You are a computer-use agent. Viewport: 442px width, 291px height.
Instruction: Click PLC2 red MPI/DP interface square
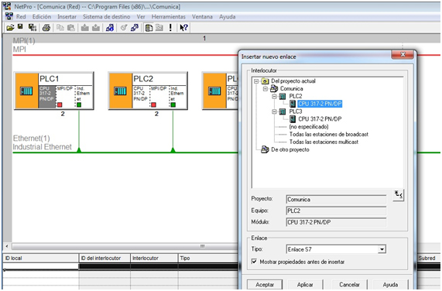click(153, 104)
